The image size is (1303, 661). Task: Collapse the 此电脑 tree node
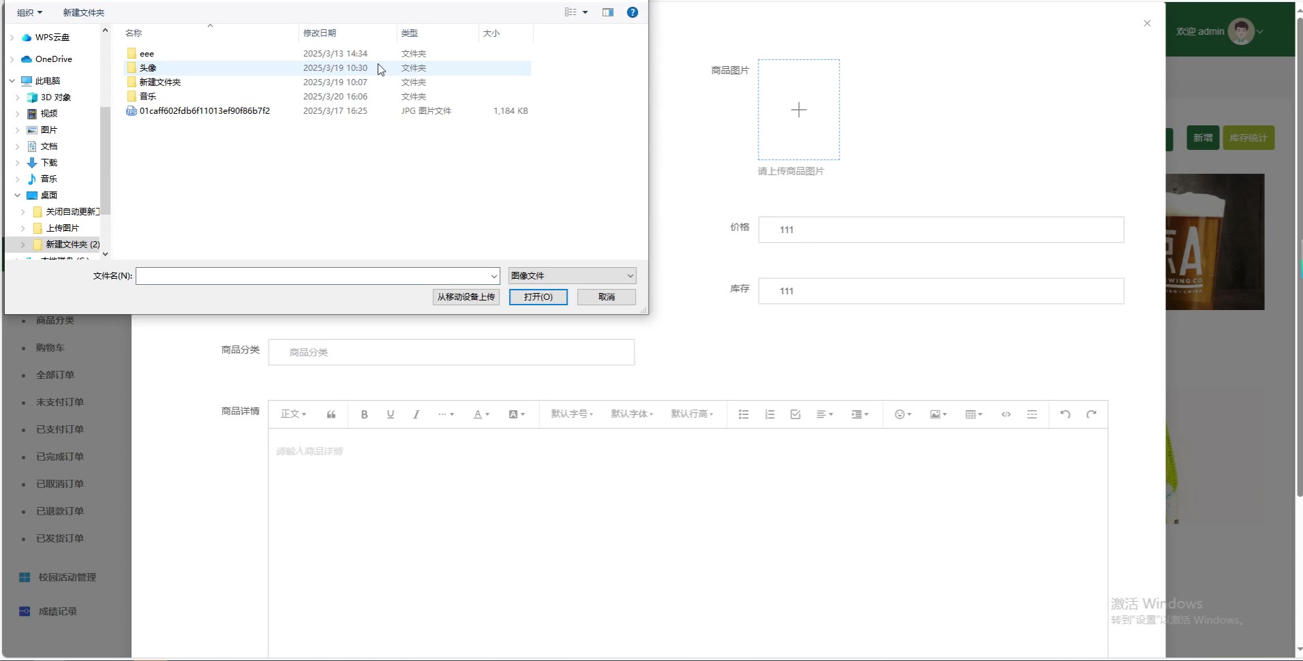(12, 80)
